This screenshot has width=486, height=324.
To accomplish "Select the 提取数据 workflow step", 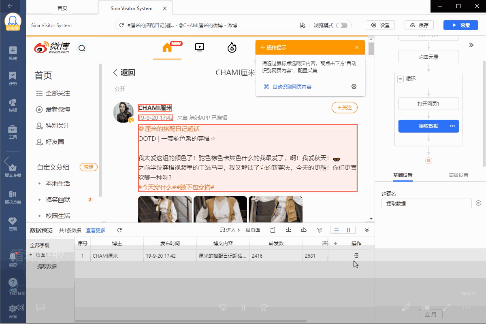I will (428, 126).
